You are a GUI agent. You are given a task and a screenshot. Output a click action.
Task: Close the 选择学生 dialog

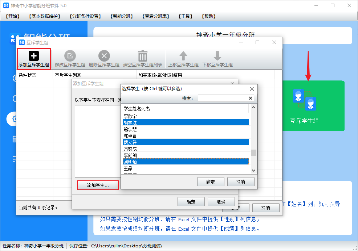point(252,89)
